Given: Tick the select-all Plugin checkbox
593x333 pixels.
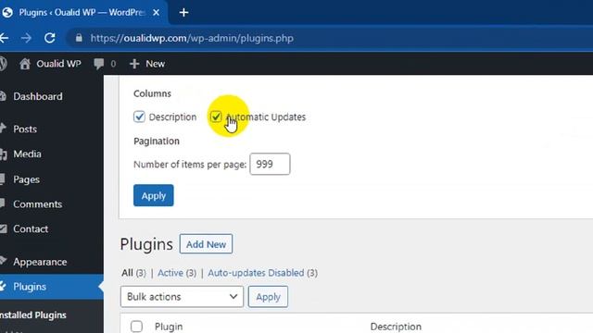Looking at the screenshot, I should pyautogui.click(x=136, y=327).
